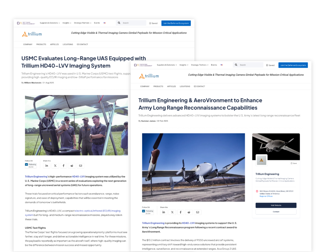This screenshot has height=252, width=325.
Task: Open ARTICLES tab in front window
Action: point(171,86)
